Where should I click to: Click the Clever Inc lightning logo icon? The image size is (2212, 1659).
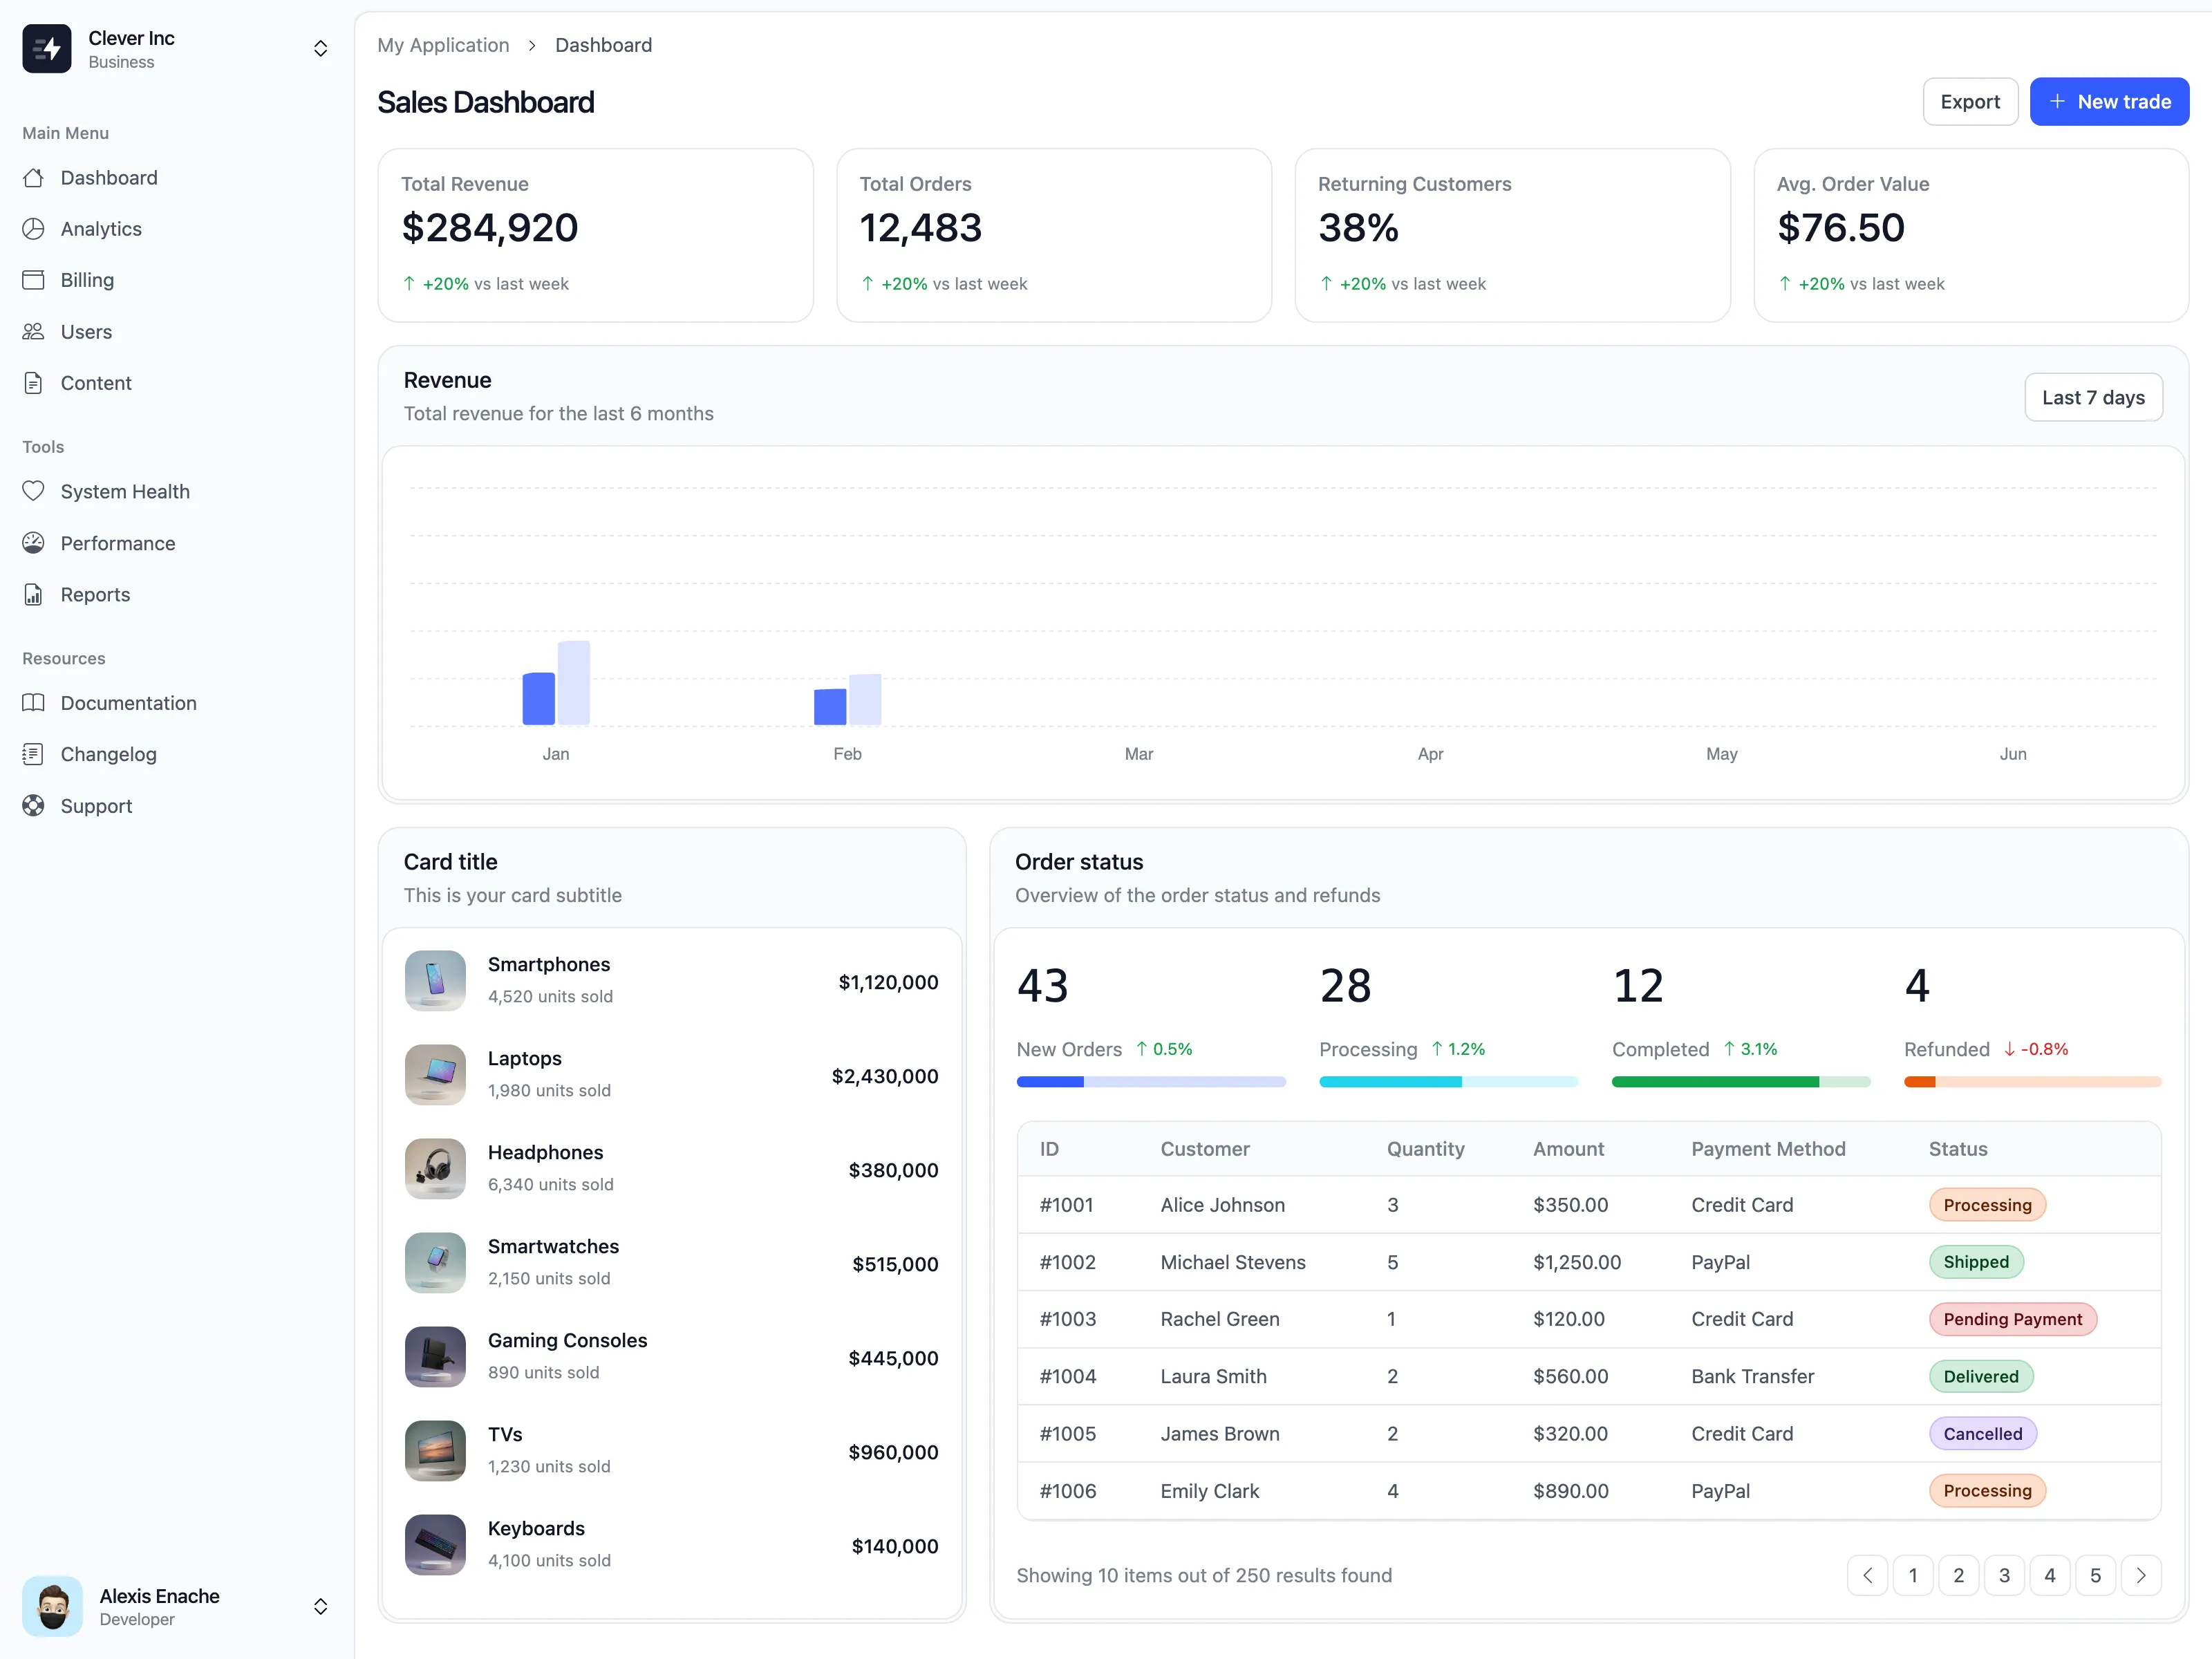[47, 49]
